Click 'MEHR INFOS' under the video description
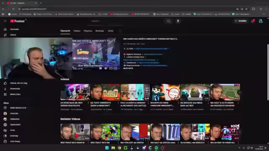 (x=128, y=68)
